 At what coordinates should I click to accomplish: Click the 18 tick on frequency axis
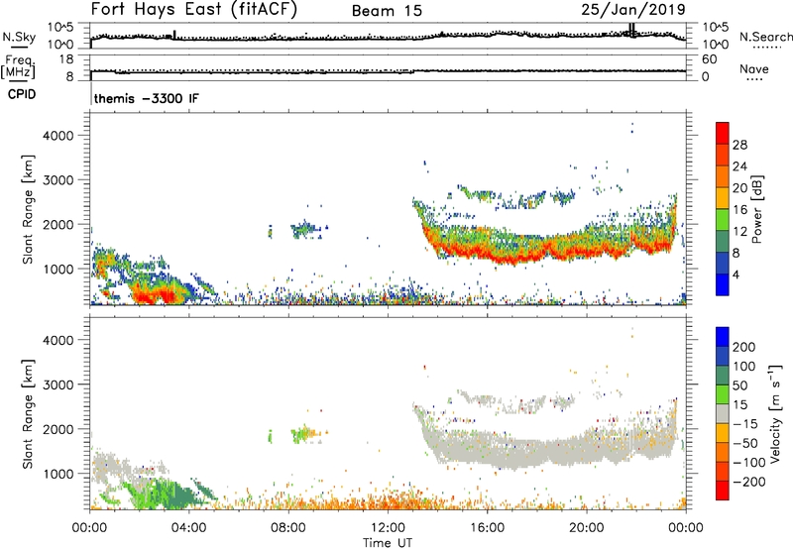[x=66, y=59]
